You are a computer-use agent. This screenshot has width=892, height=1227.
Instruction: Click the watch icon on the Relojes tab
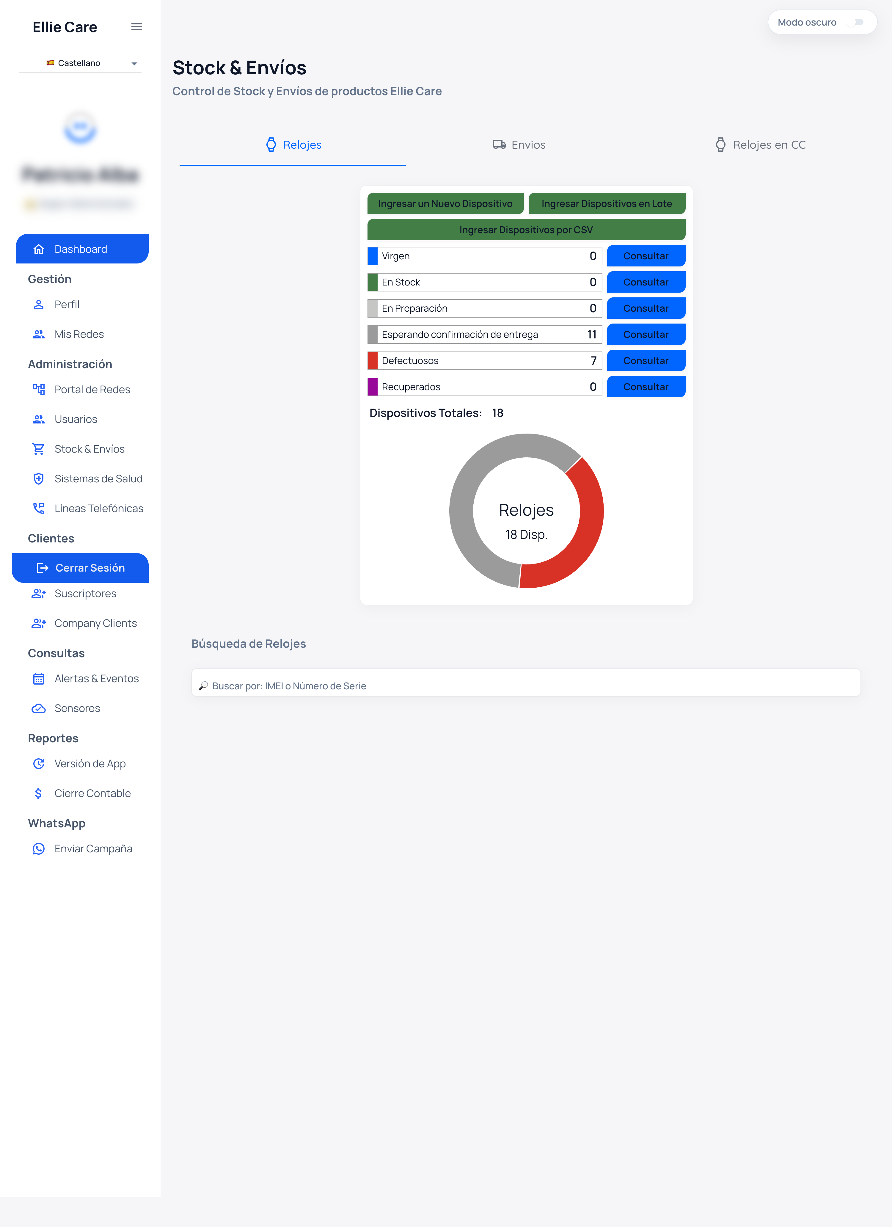pos(271,145)
